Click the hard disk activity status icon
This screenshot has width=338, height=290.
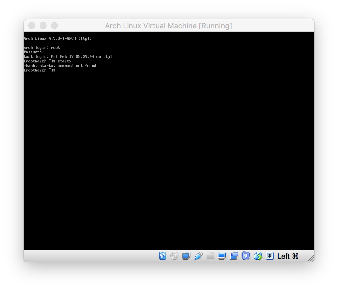(163, 256)
